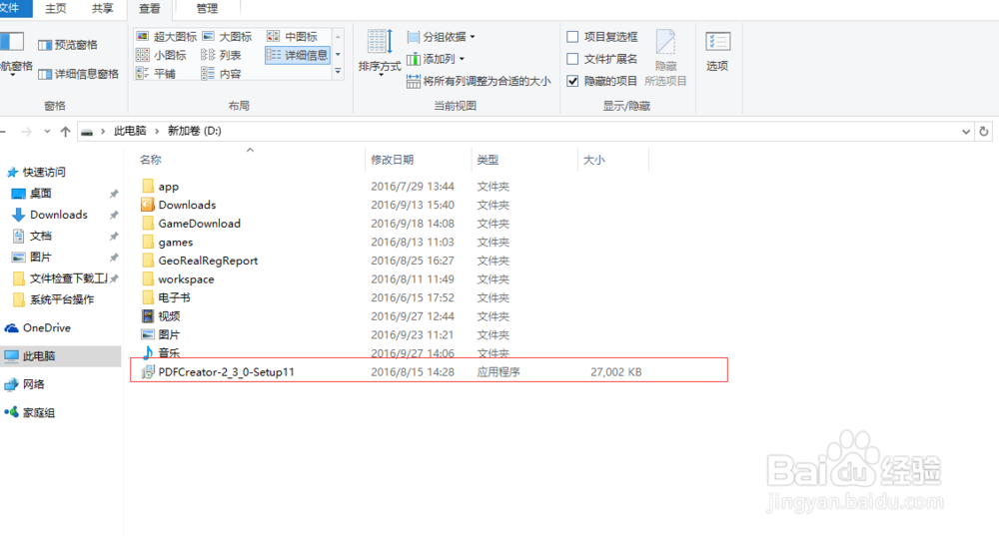Choose the tiles view layout
The image size is (999, 536).
tap(156, 74)
